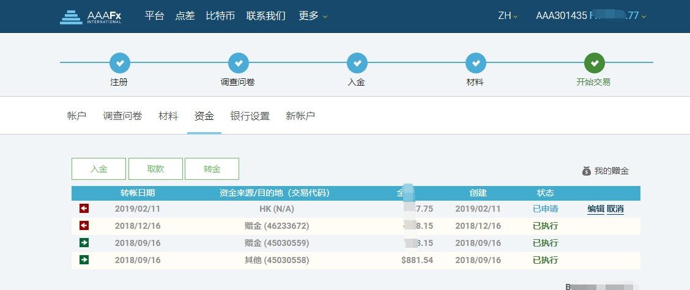The width and height of the screenshot is (690, 290).
Task: Open the ZH language dropdown
Action: [x=508, y=16]
